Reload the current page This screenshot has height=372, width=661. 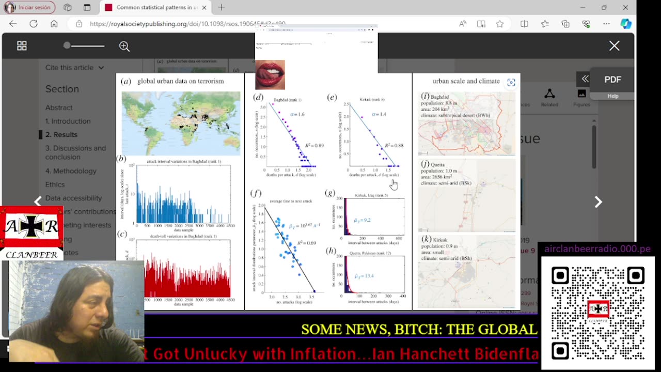(34, 24)
